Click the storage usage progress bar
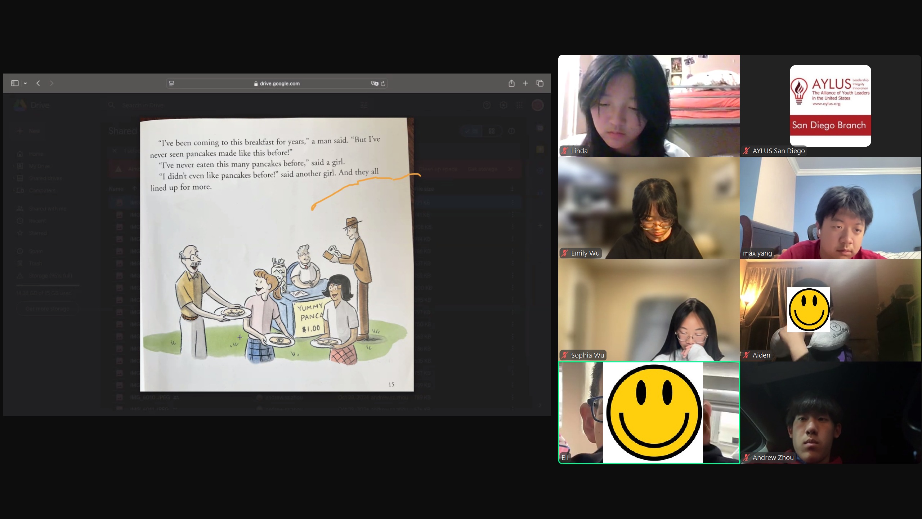 coord(48,285)
